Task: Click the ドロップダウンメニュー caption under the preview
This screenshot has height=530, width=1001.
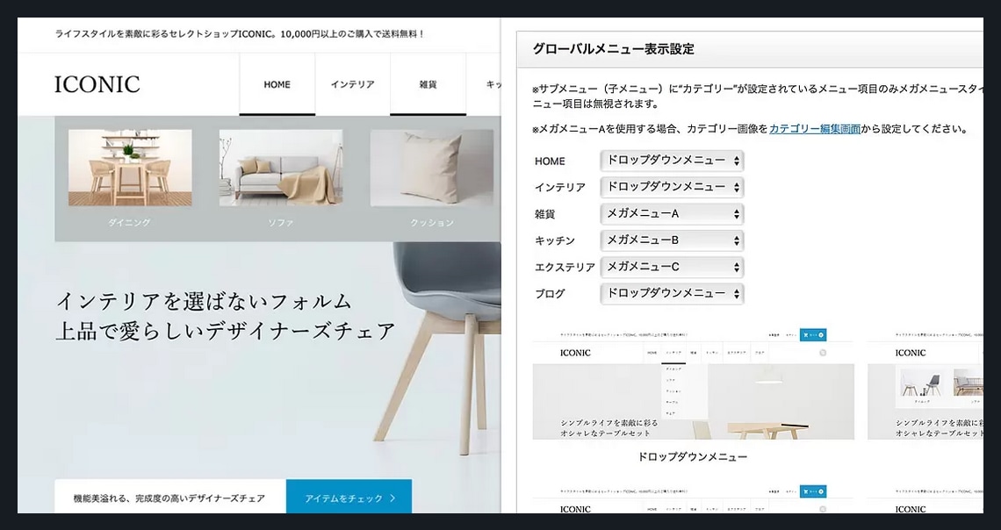Action: point(693,457)
